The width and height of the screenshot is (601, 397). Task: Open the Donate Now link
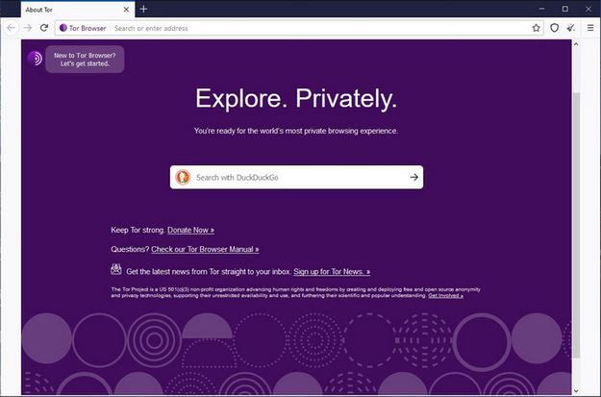pyautogui.click(x=191, y=230)
